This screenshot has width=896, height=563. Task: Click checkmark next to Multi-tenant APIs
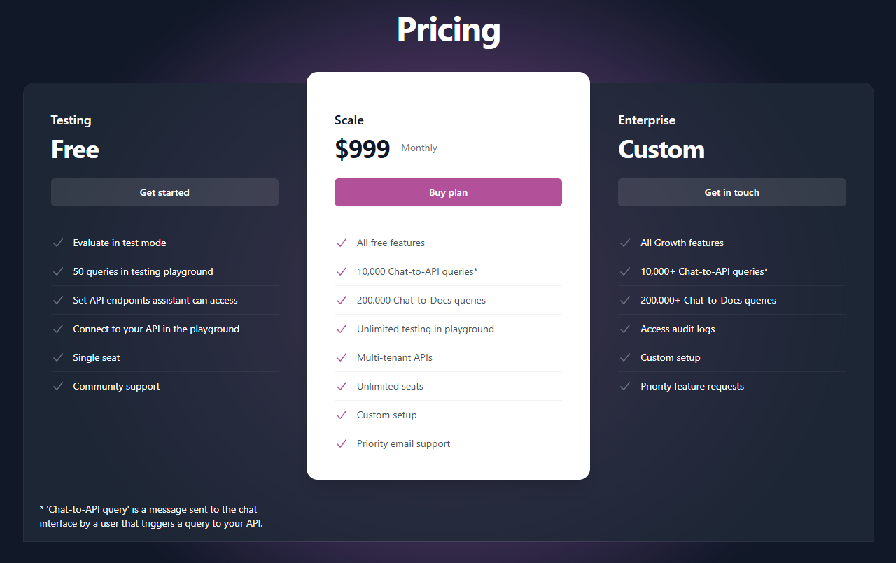pos(342,357)
